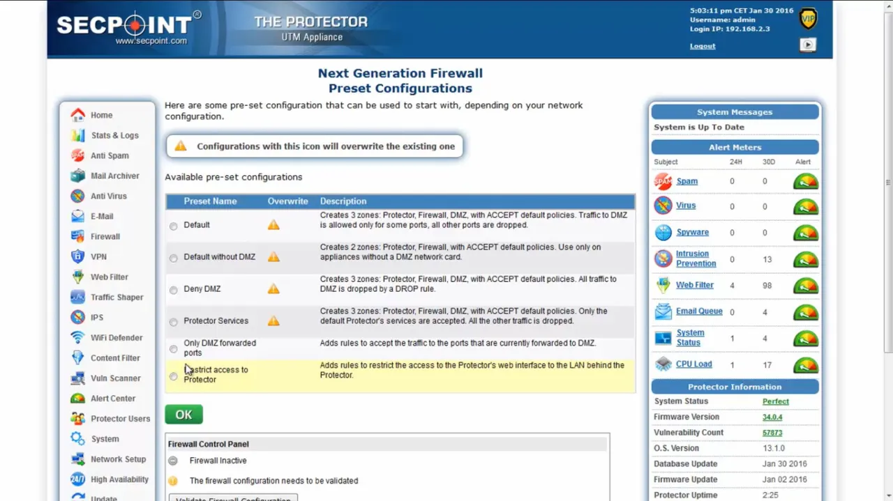893x501 pixels.
Task: Click the VPN shield icon
Action: click(77, 256)
